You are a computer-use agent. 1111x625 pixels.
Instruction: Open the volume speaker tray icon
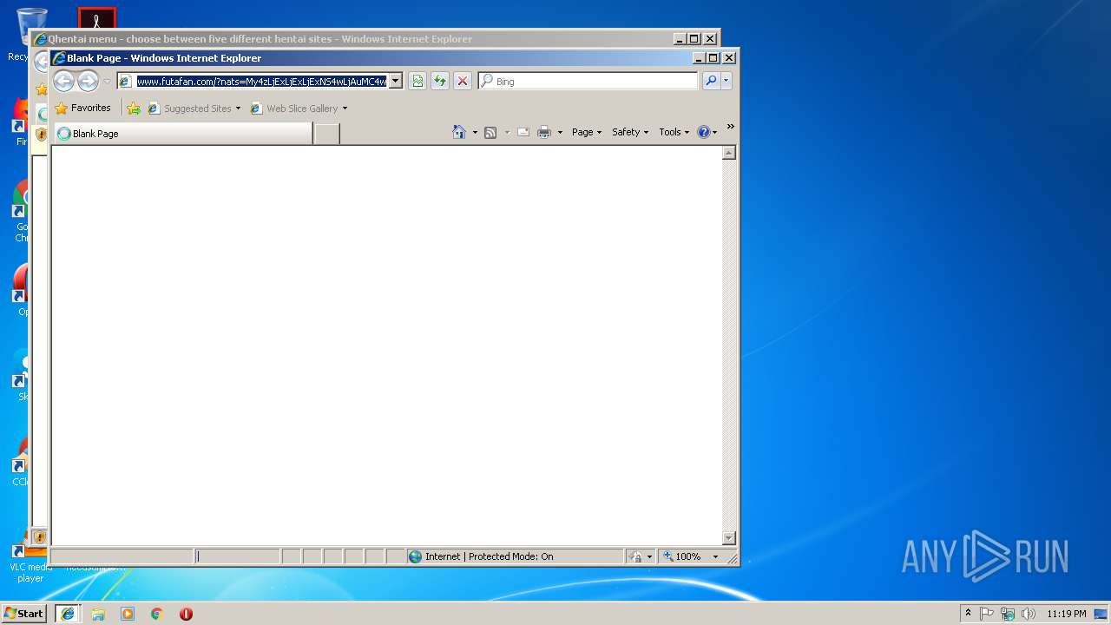tap(1029, 614)
